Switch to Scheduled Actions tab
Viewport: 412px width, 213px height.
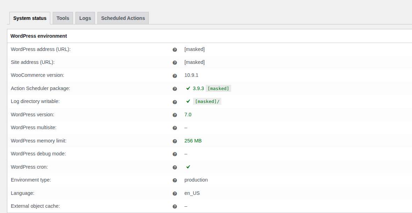[123, 18]
